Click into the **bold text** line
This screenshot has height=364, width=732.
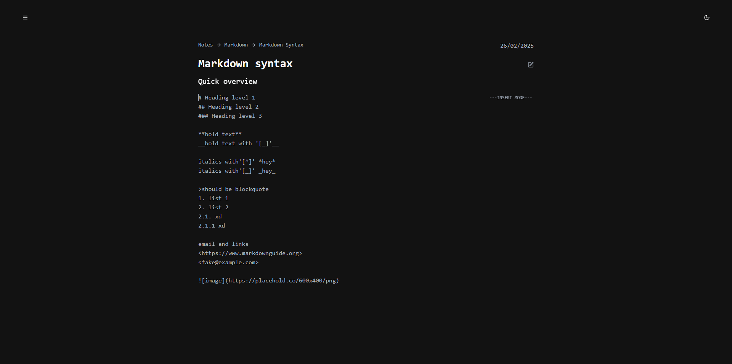click(x=220, y=135)
